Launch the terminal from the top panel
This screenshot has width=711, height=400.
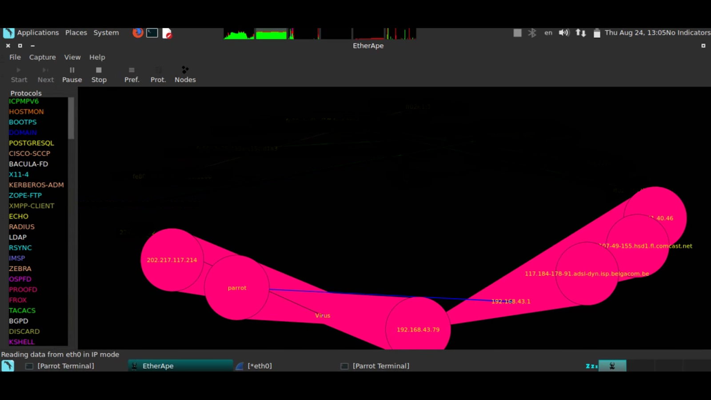pos(152,33)
